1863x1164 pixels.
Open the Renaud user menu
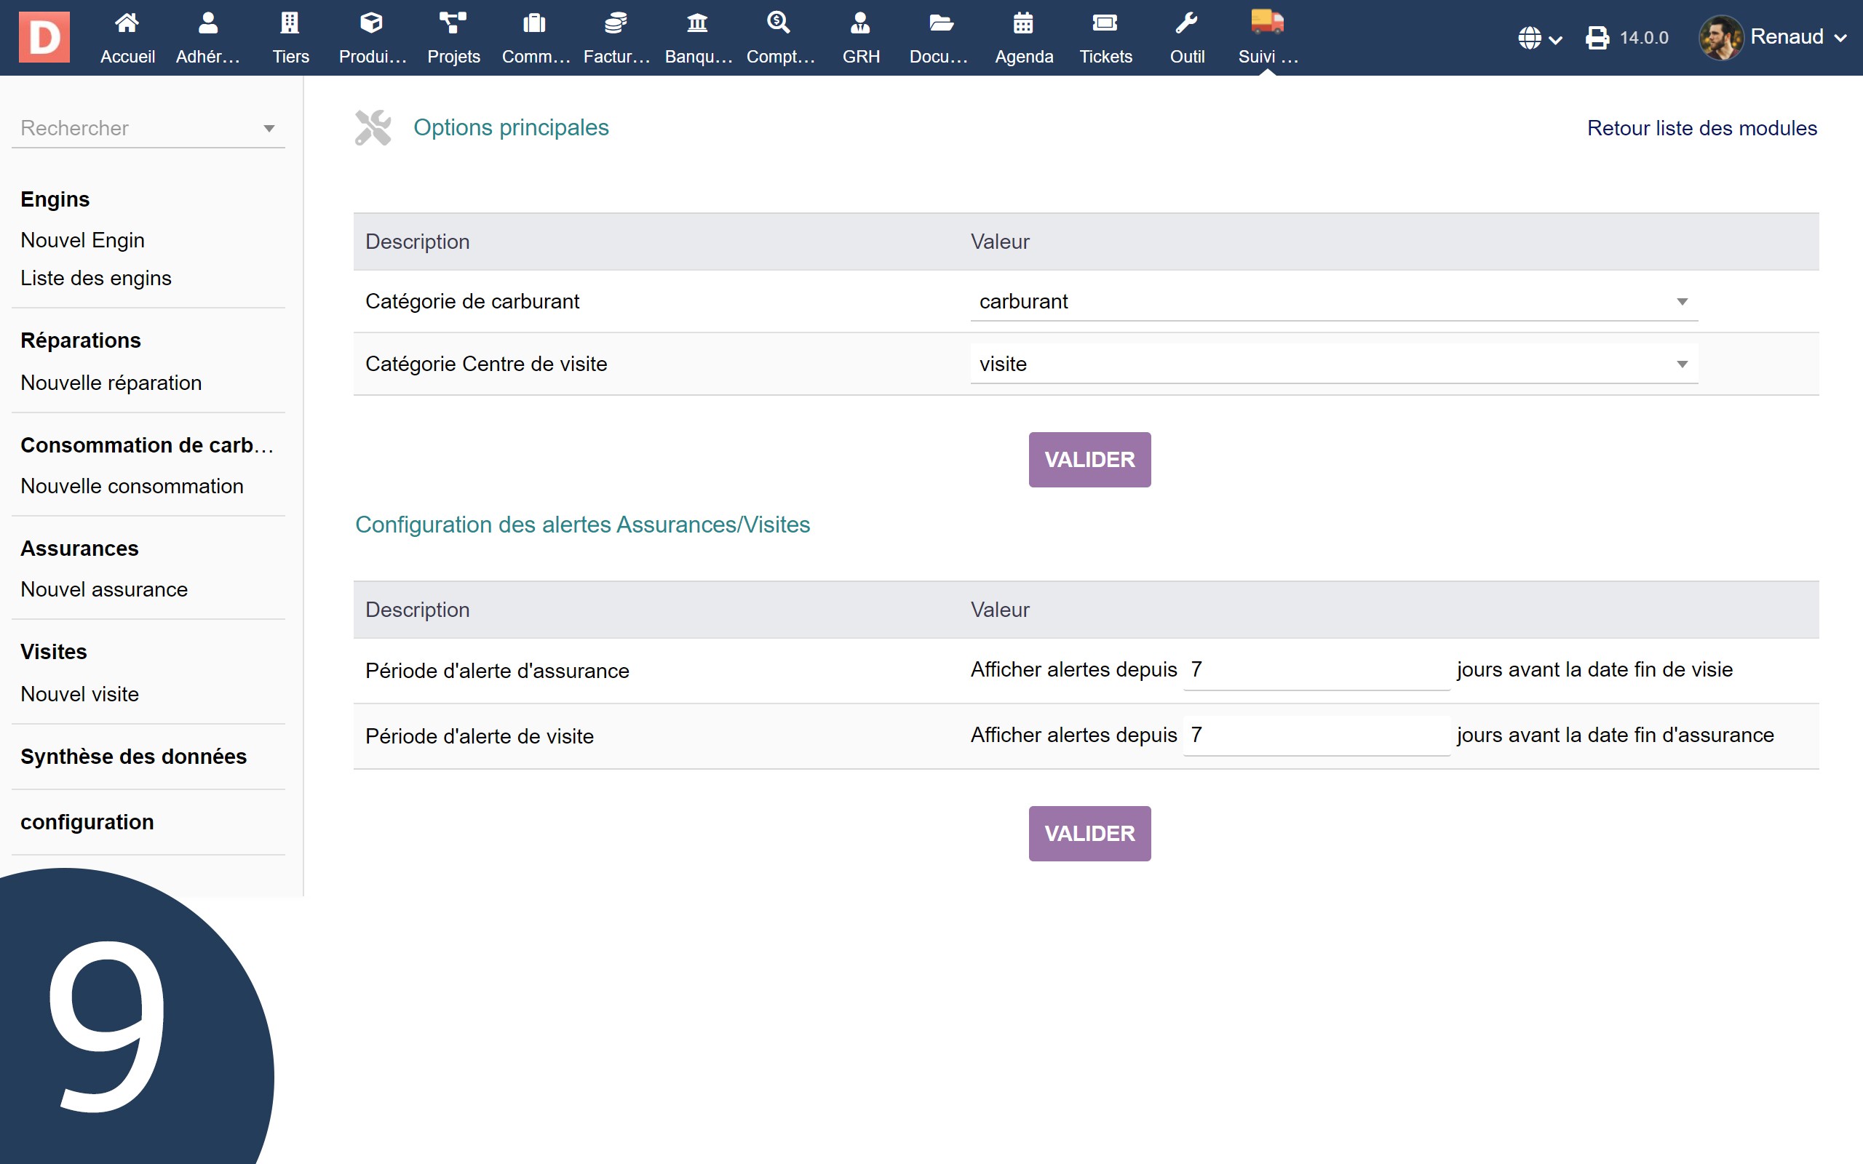(x=1774, y=37)
